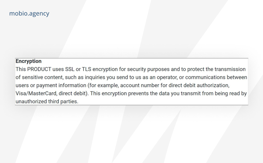
Task: Click the word 'communications' on the second line
Action: pyautogui.click(x=205, y=77)
